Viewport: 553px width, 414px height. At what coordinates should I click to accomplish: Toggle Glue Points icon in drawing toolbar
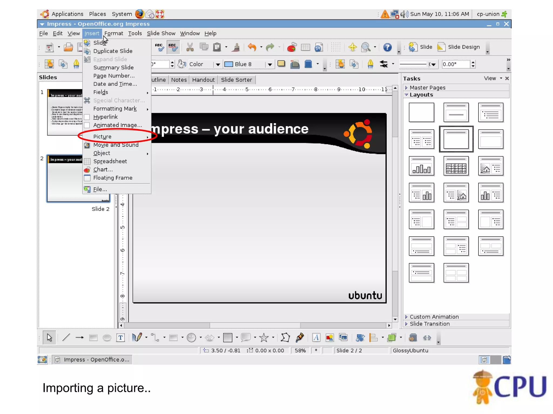coord(300,337)
